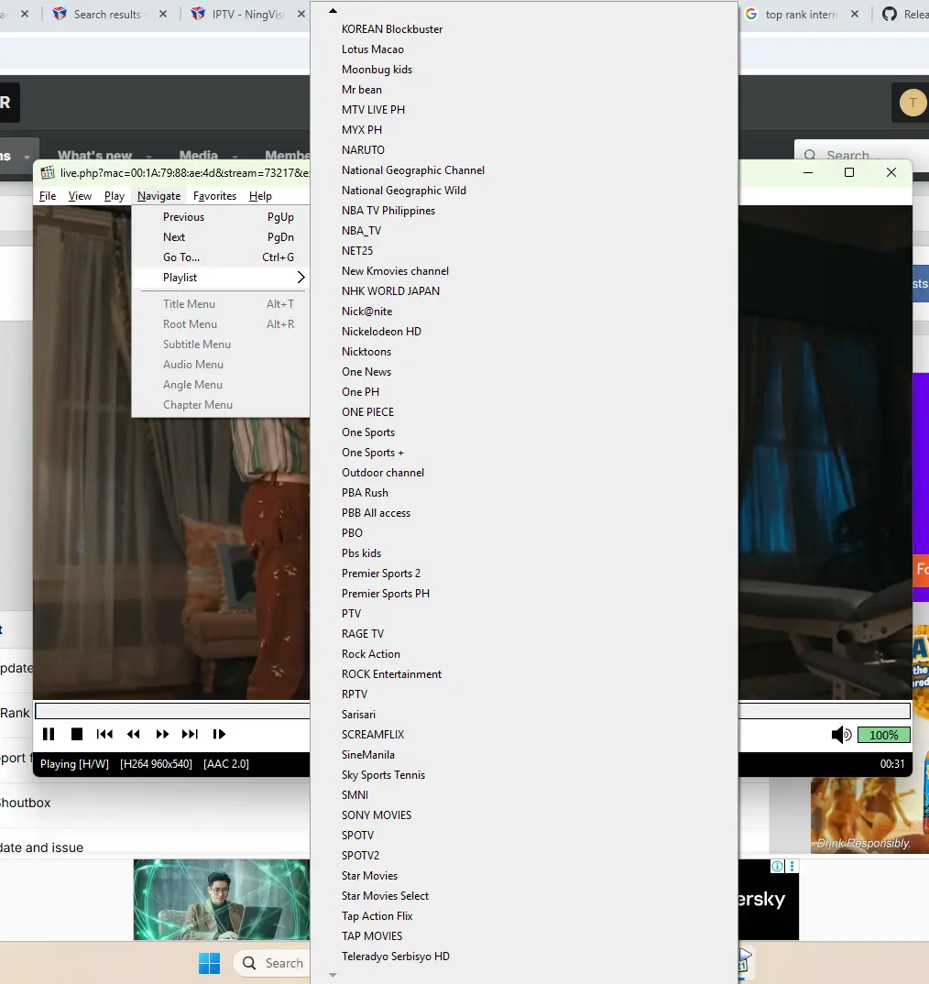
Task: Select MTV LIVE PH channel
Action: [x=373, y=109]
